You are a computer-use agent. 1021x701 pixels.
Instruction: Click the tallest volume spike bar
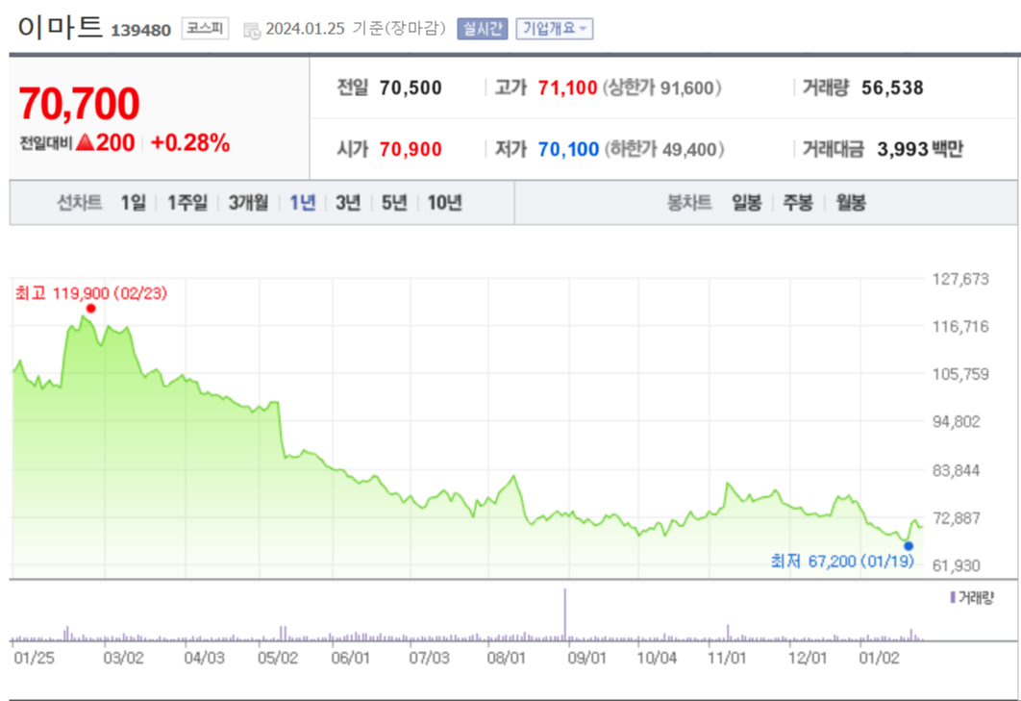coord(564,614)
